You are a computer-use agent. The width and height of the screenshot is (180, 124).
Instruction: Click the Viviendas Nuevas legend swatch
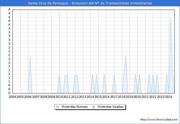coord(58,107)
